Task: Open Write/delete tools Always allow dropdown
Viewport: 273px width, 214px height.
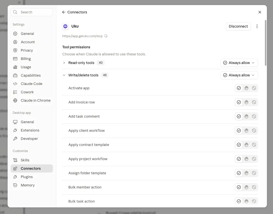Action: pyautogui.click(x=239, y=75)
